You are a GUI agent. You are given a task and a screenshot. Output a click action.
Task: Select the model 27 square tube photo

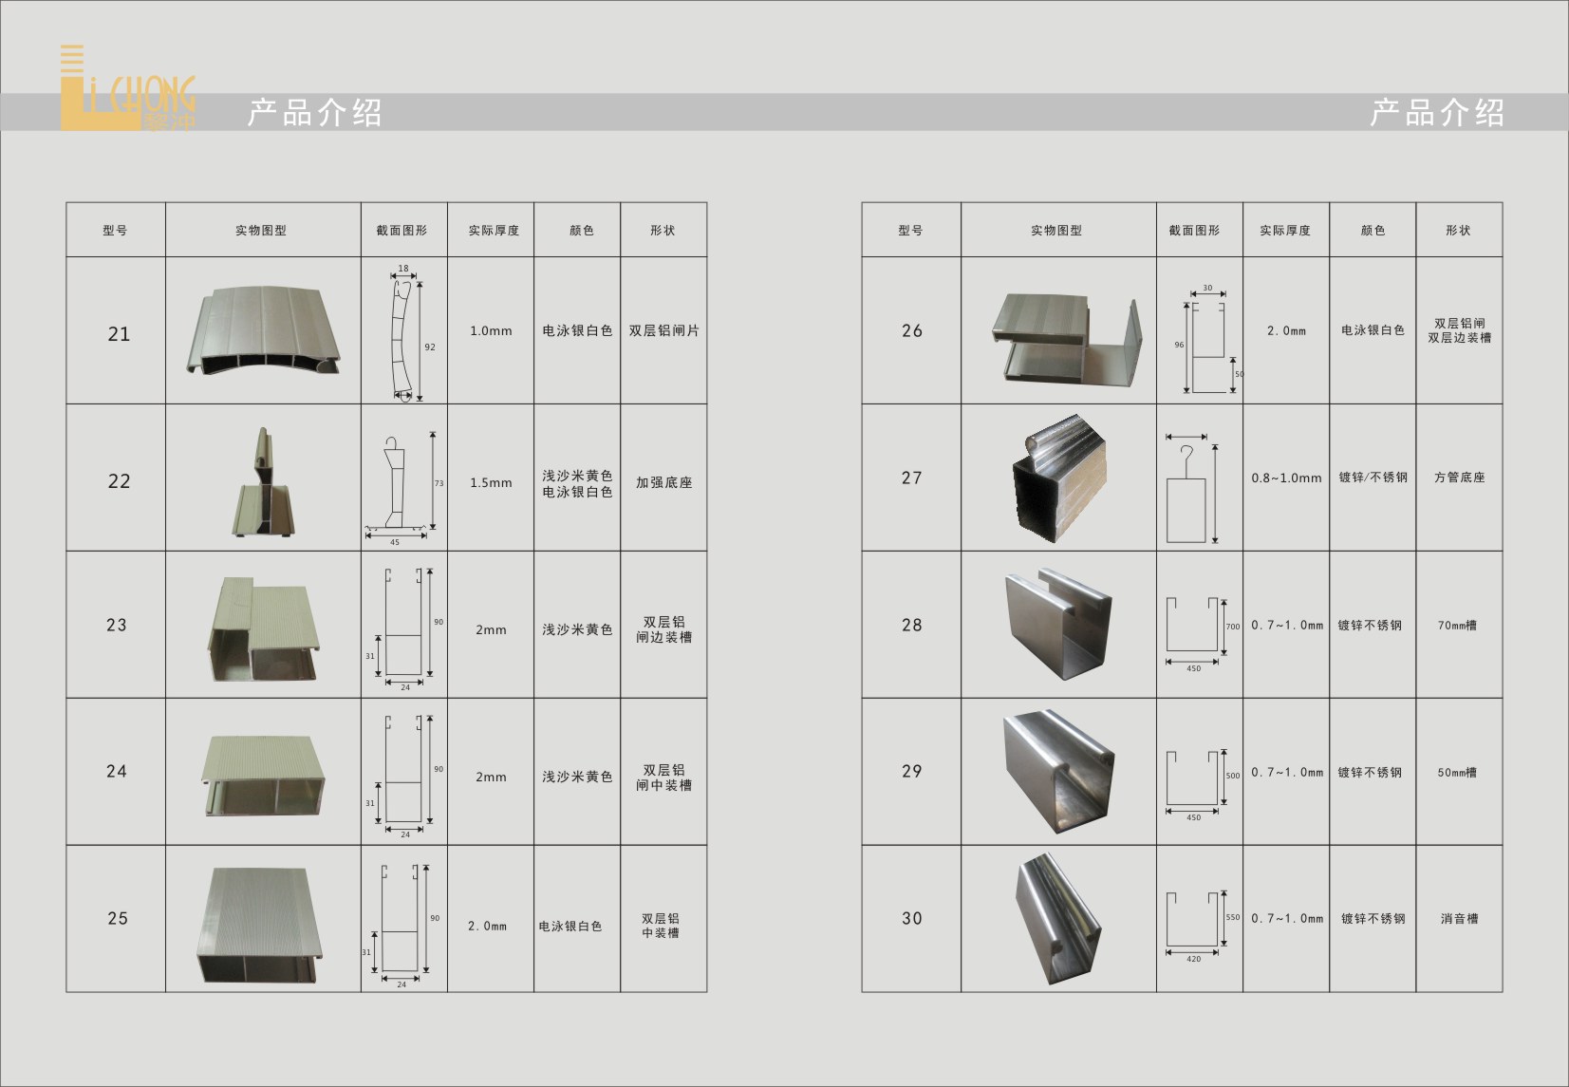[x=1059, y=478]
